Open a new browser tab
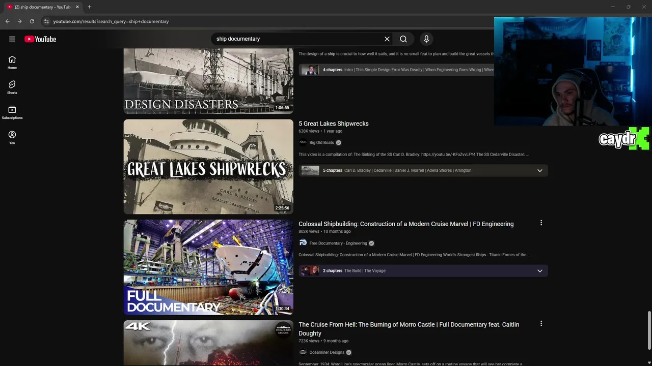 click(x=89, y=7)
